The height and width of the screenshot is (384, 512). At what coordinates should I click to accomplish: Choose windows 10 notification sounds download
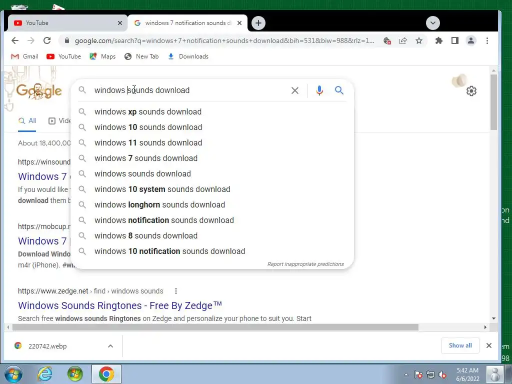click(212, 251)
